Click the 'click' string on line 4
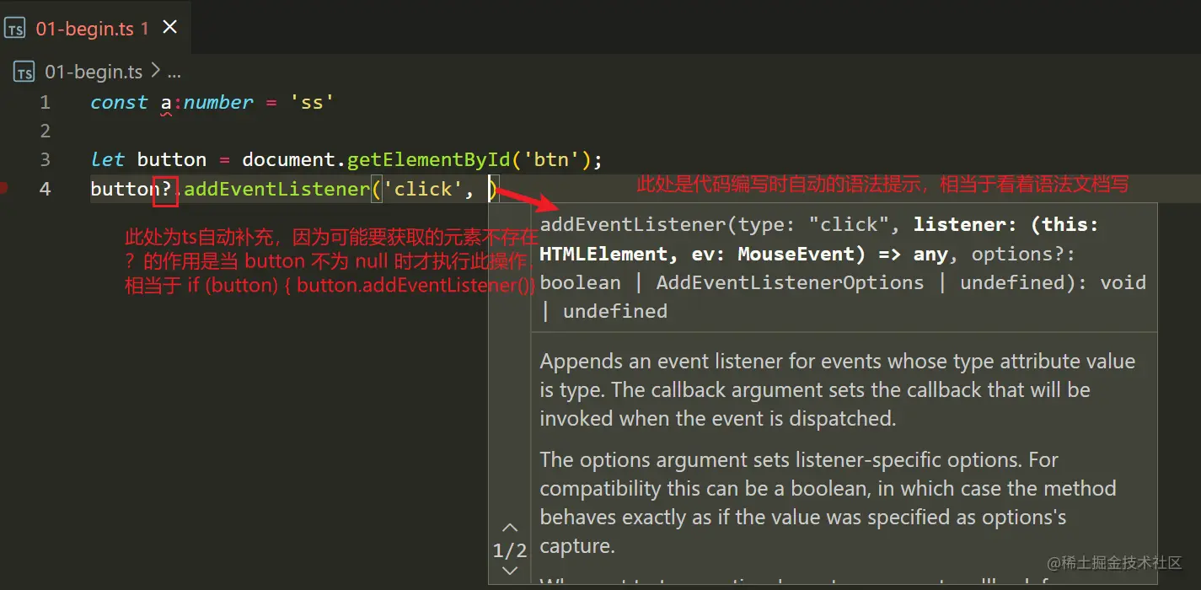This screenshot has width=1201, height=590. [x=422, y=189]
